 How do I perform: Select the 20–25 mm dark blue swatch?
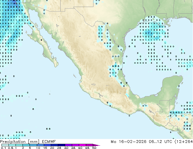pyautogui.click(x=54, y=145)
